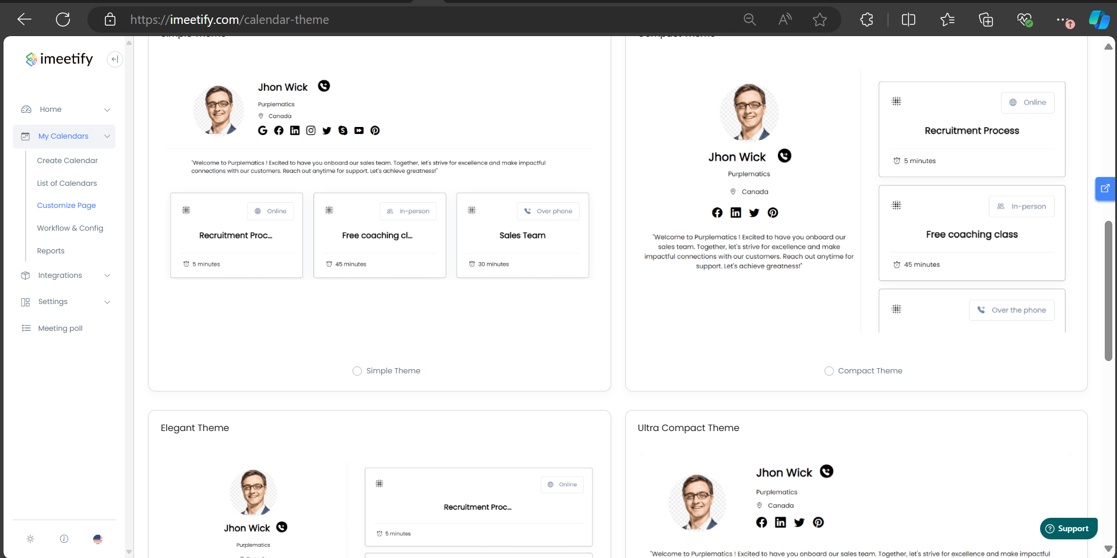This screenshot has width=1117, height=558.
Task: Change language using the flag icon
Action: 98,539
